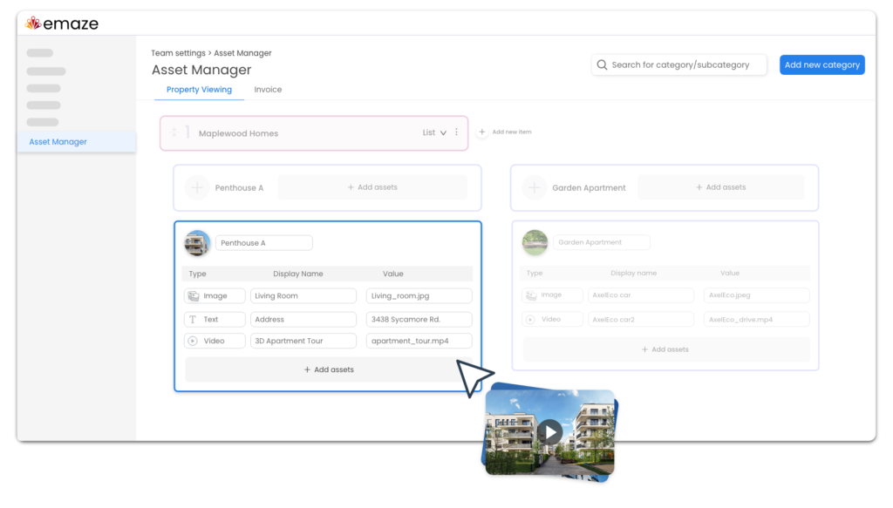Open Maplewood Homes three-dot options menu

click(456, 132)
